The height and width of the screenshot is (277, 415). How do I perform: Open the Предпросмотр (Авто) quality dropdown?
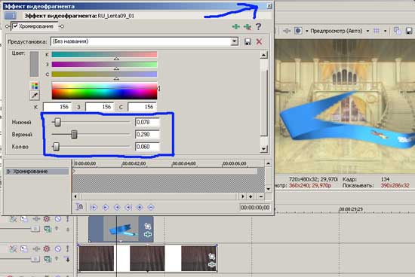[367, 31]
